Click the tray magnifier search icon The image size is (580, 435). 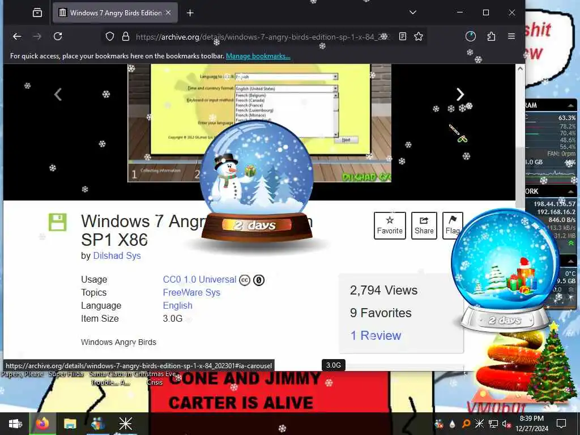[466, 424]
